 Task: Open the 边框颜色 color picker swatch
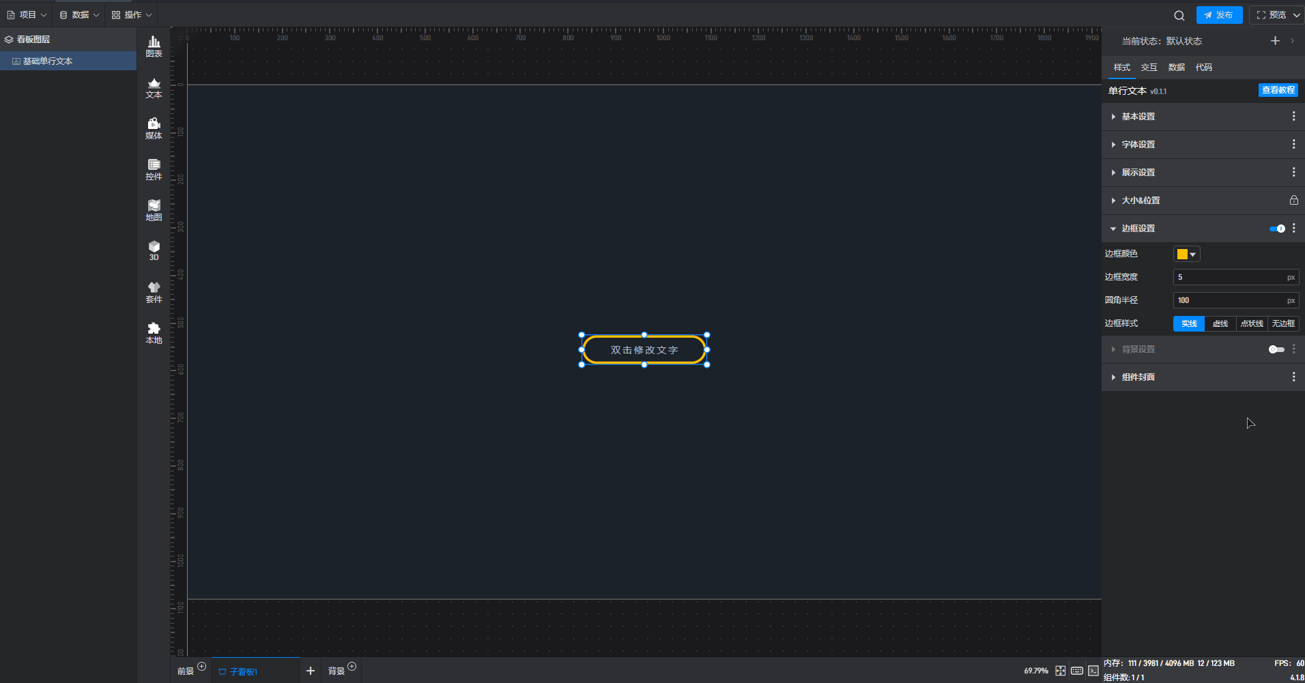pyautogui.click(x=1186, y=255)
